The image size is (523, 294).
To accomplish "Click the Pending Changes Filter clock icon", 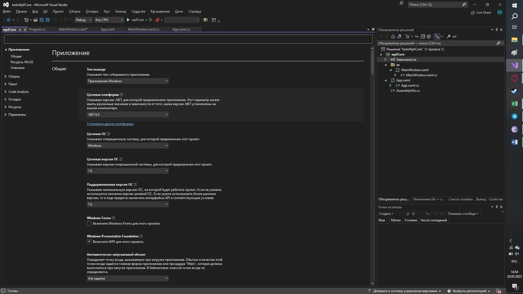I will [x=408, y=36].
